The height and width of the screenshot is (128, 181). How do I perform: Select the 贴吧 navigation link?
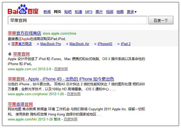click(68, 12)
